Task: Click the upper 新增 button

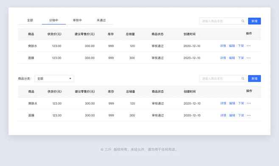Action: tap(254, 21)
